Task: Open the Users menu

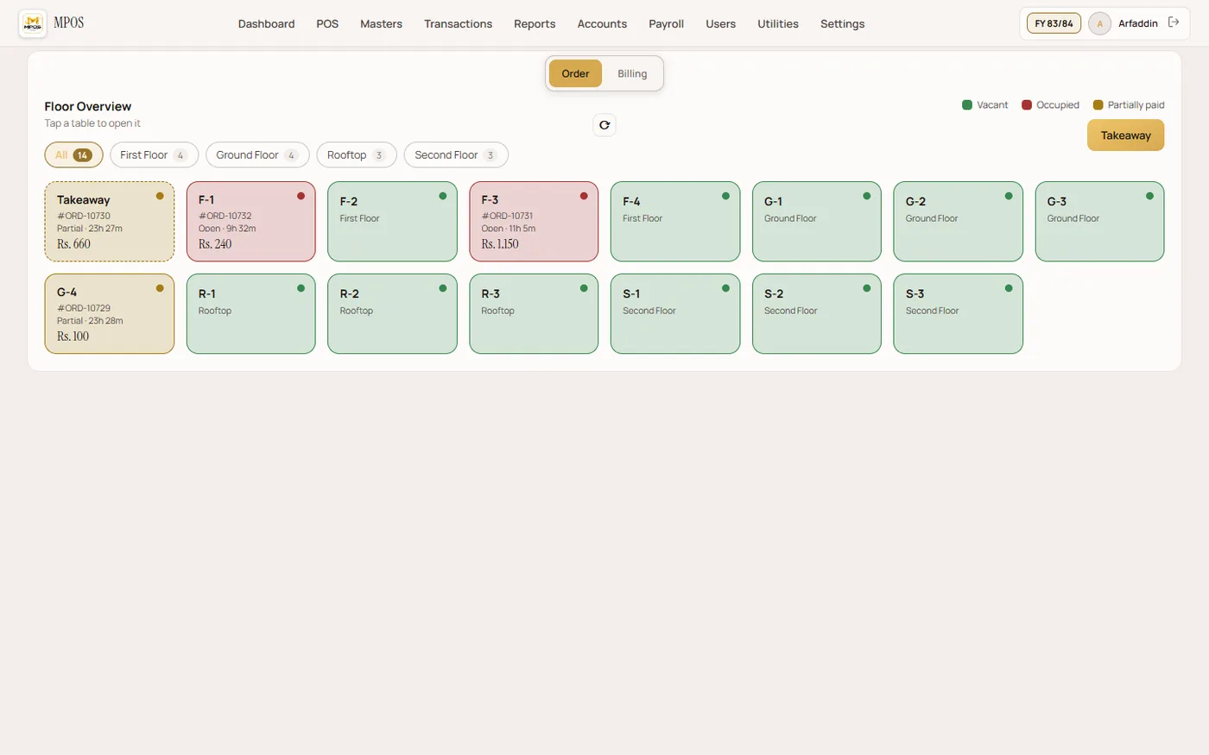Action: click(x=720, y=24)
